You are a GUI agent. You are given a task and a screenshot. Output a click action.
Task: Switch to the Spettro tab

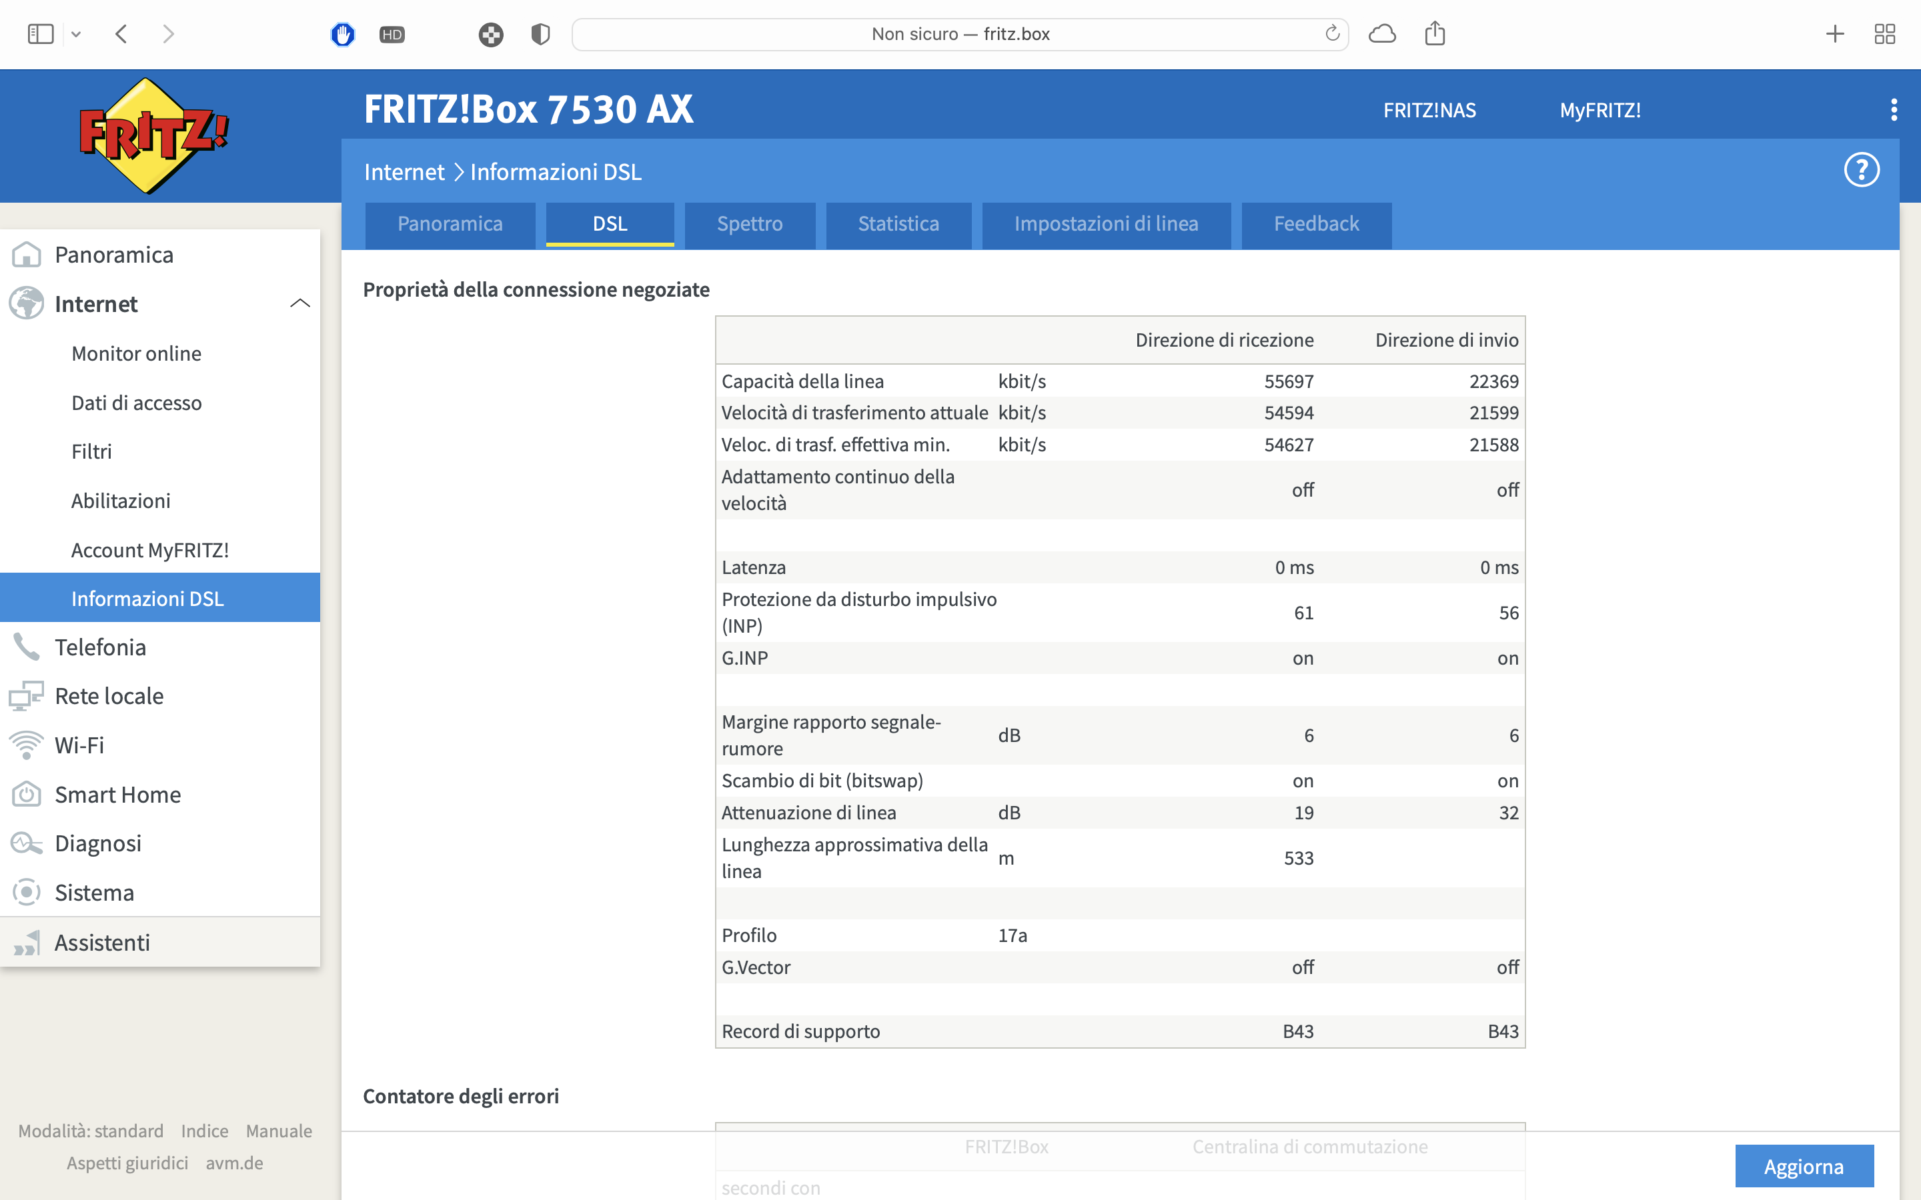point(749,225)
